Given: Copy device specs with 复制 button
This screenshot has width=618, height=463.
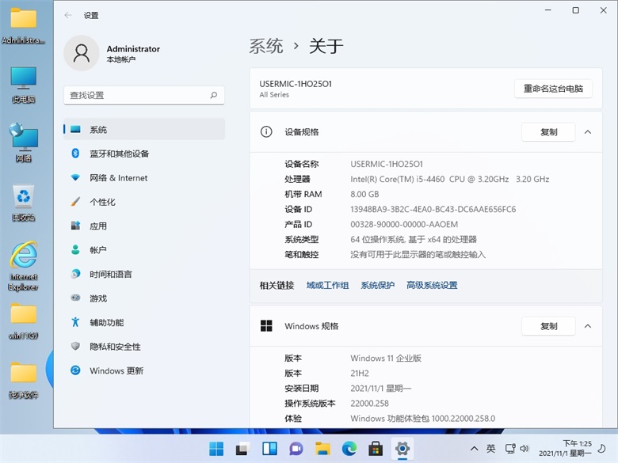Looking at the screenshot, I should (548, 132).
